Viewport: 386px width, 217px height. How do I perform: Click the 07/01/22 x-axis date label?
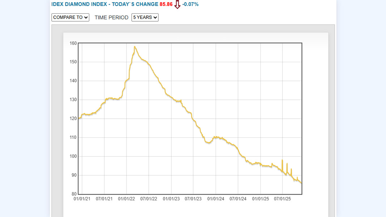pyautogui.click(x=149, y=199)
